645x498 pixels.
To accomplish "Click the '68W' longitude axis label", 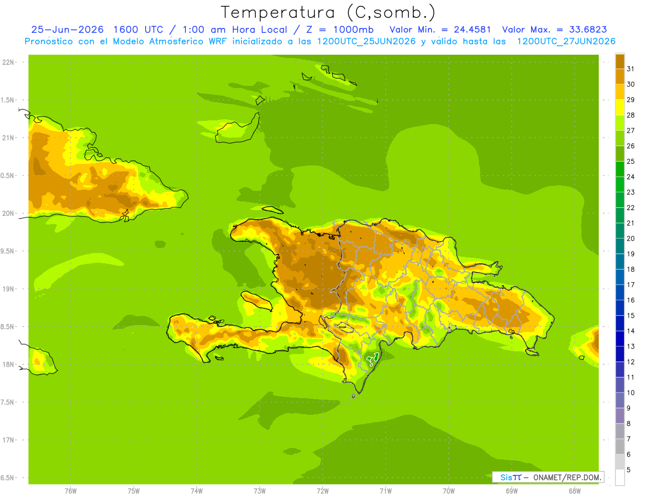I will point(575,490).
